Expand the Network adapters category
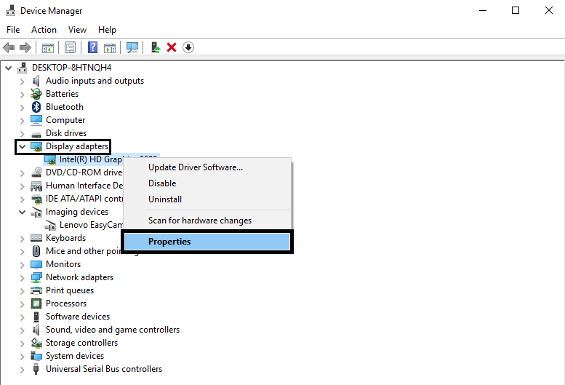This screenshot has height=385, width=565. (22, 277)
